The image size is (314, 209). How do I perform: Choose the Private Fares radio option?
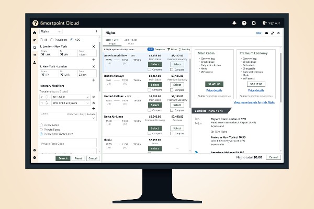click(41, 129)
